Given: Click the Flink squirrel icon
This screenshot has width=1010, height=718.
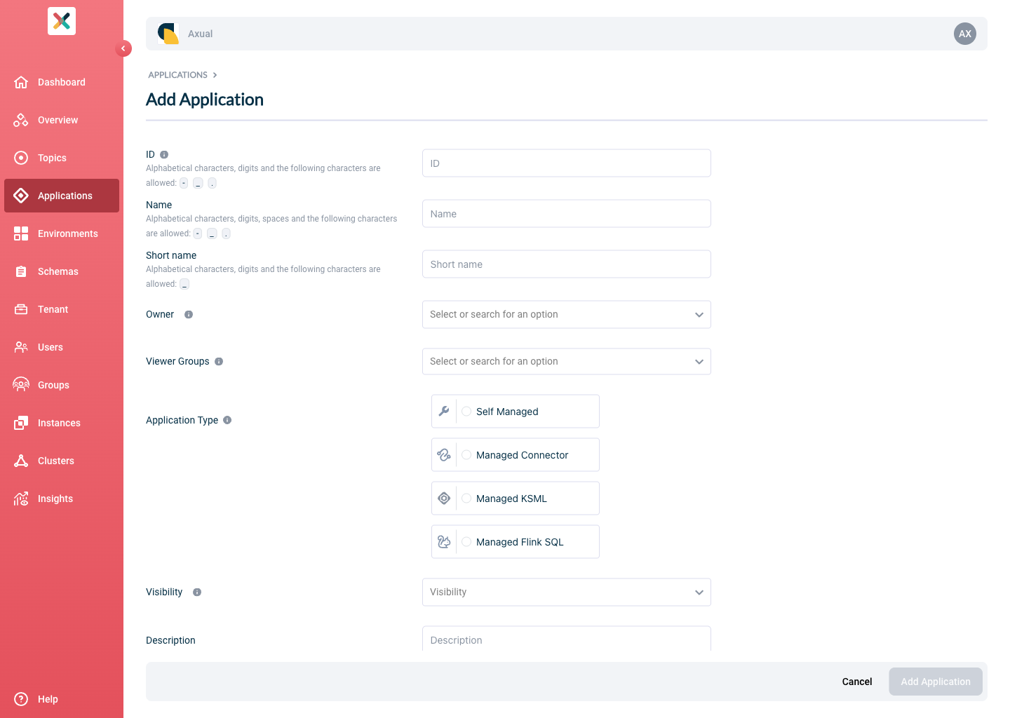Looking at the screenshot, I should [444, 542].
